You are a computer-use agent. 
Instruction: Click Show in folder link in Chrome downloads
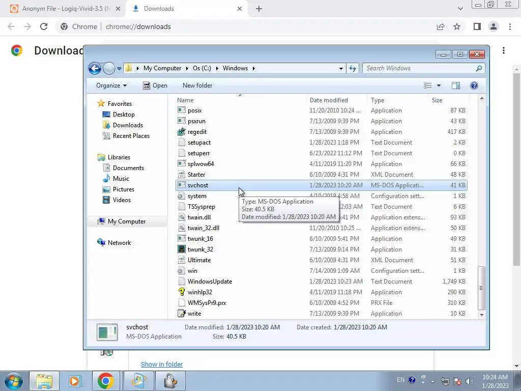[x=162, y=365]
